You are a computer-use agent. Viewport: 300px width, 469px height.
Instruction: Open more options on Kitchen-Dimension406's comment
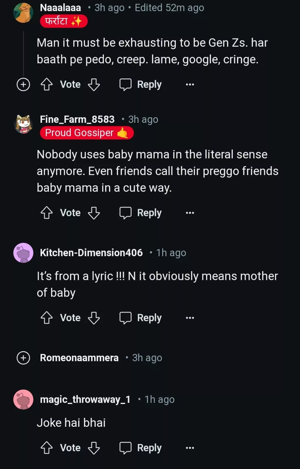point(190,318)
